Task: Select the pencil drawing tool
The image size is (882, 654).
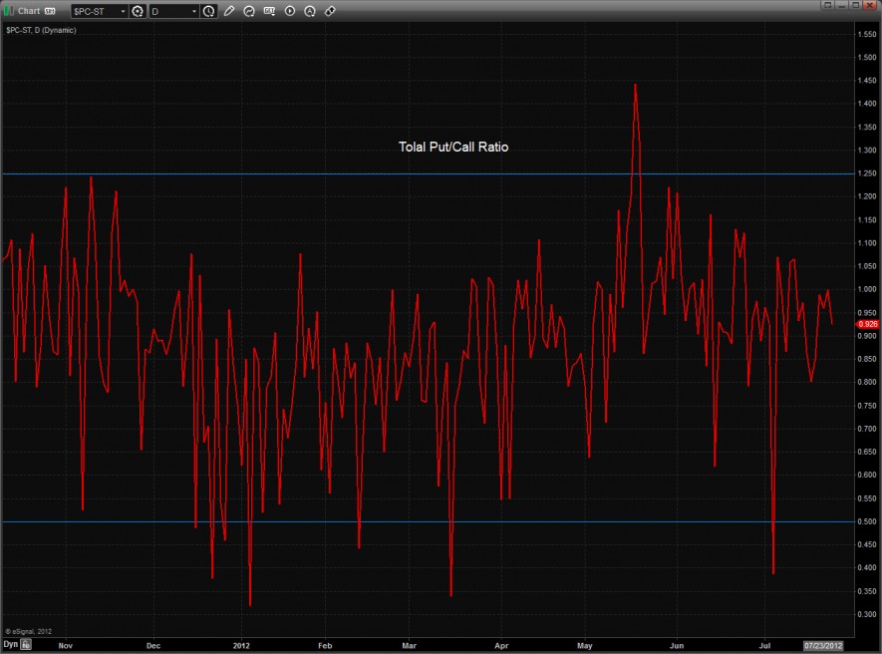Action: (229, 11)
